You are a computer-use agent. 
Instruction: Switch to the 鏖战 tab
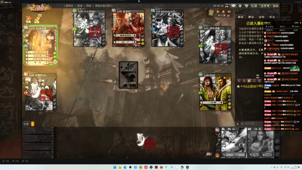click(x=240, y=17)
